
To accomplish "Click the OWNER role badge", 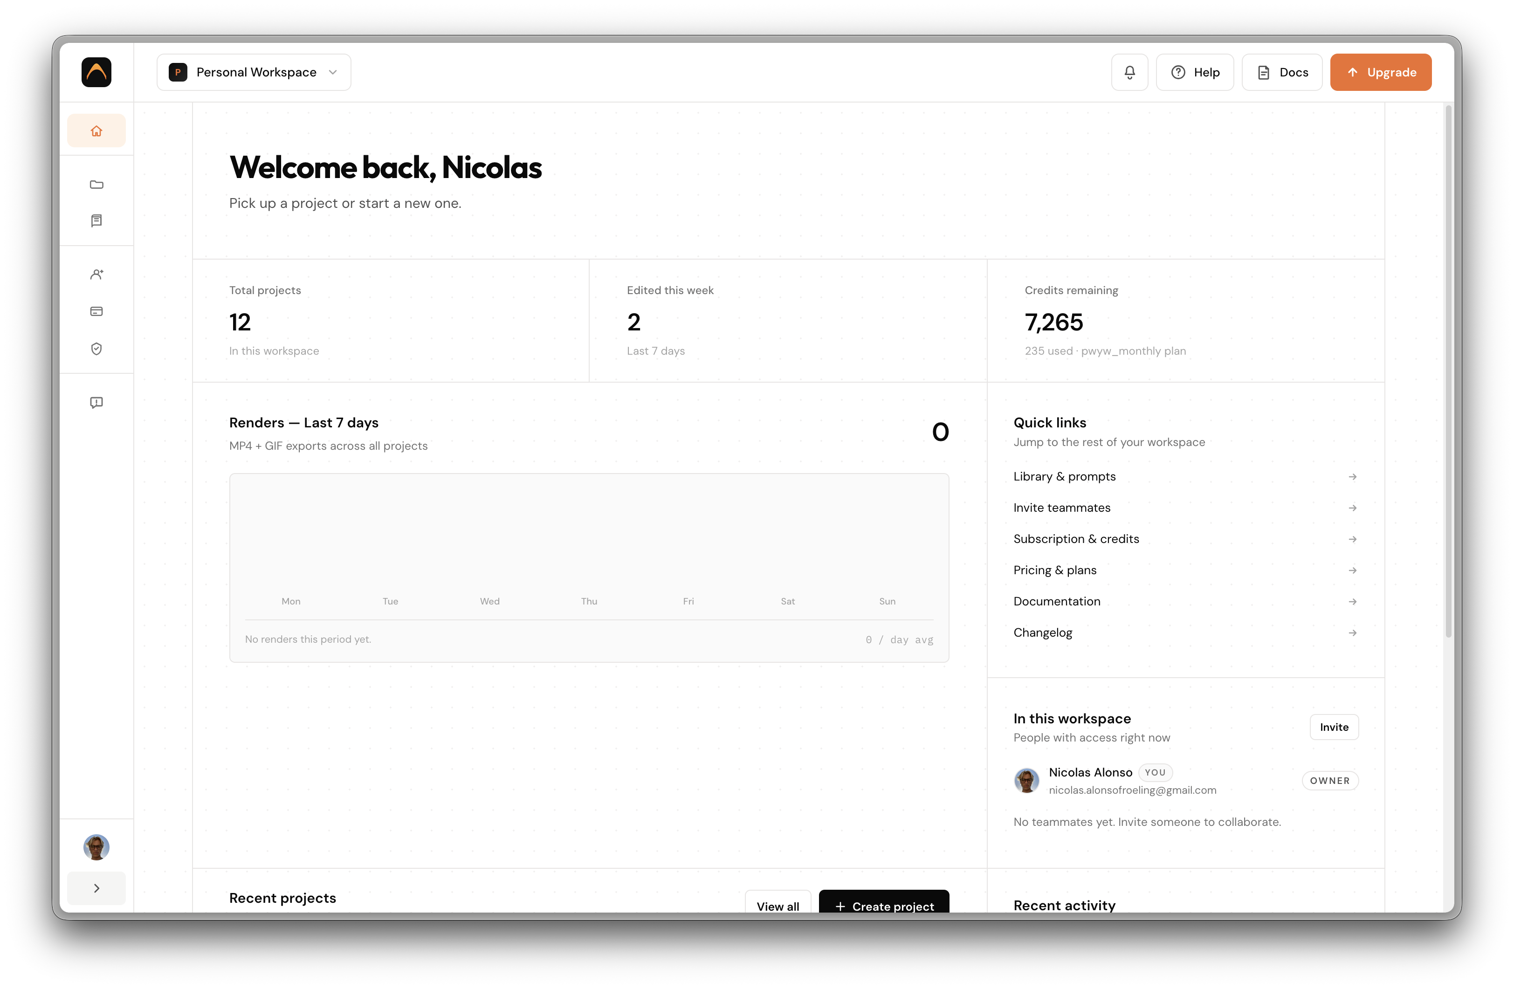I will 1330,780.
